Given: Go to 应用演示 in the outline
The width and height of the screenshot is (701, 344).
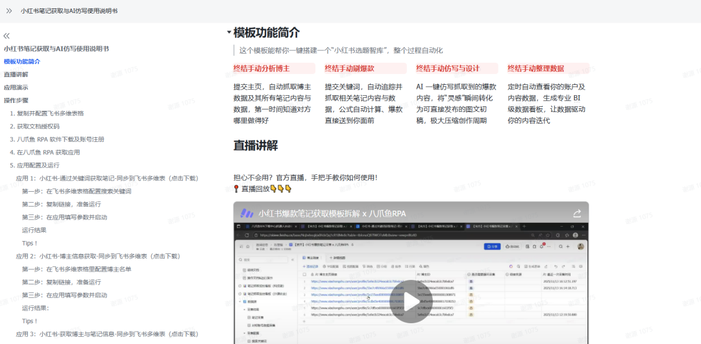Looking at the screenshot, I should tap(16, 87).
